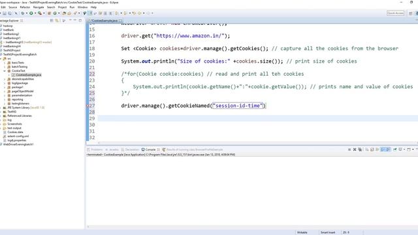Click the error marker on line 27

(x=88, y=106)
